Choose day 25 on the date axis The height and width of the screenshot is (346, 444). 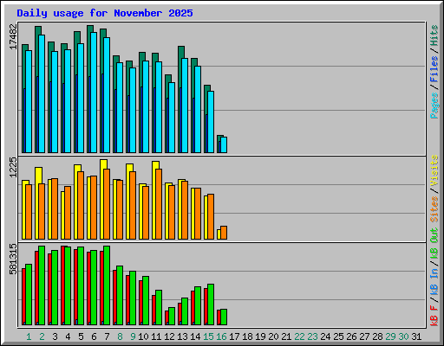(x=338, y=336)
